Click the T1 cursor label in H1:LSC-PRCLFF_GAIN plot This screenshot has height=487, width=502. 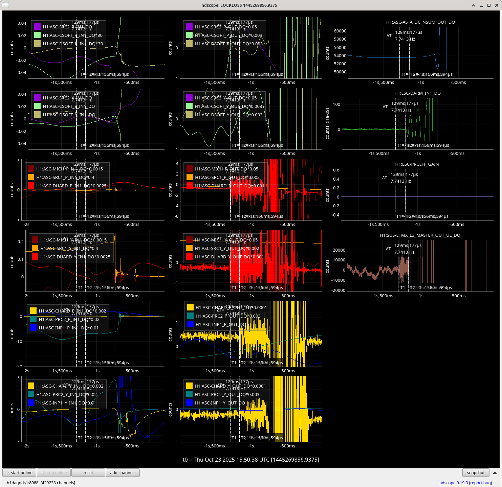tap(400, 216)
